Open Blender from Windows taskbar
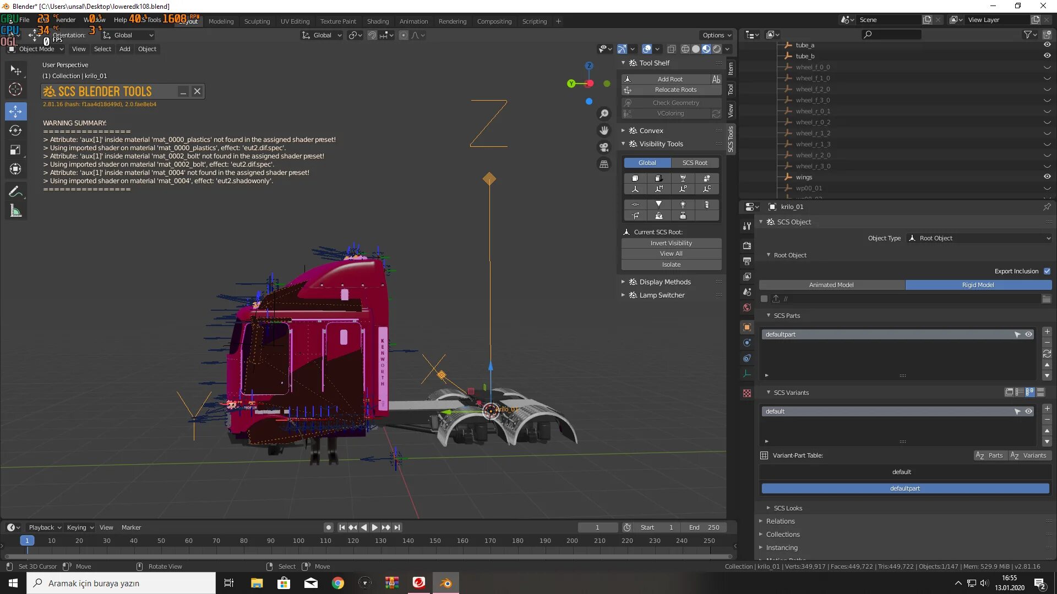 point(445,583)
